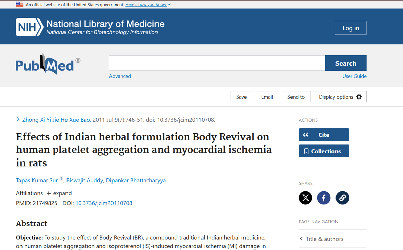Viewport: 403px width, 250px height.
Task: Expand the author Affiliations section
Action: pos(59,193)
